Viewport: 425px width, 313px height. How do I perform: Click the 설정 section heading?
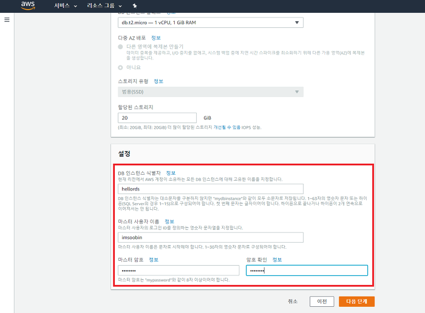124,154
